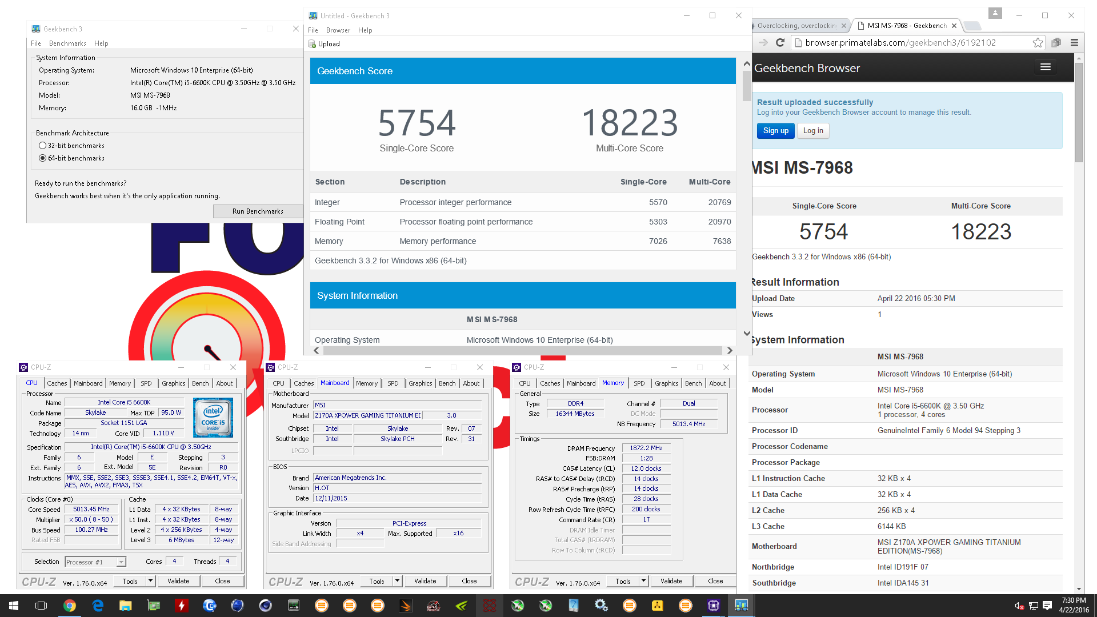1097x617 pixels.
Task: Click the Log in button
Action: point(813,131)
